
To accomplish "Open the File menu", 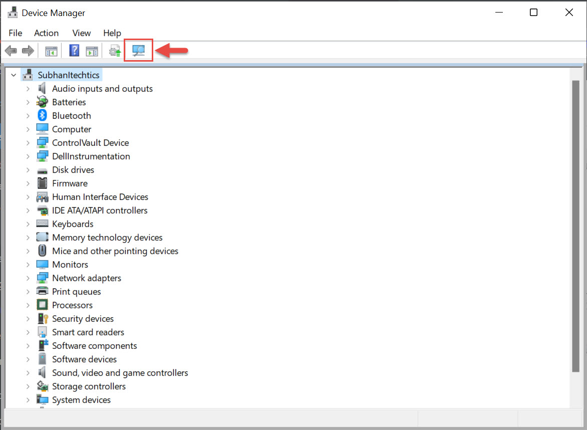I will click(15, 33).
